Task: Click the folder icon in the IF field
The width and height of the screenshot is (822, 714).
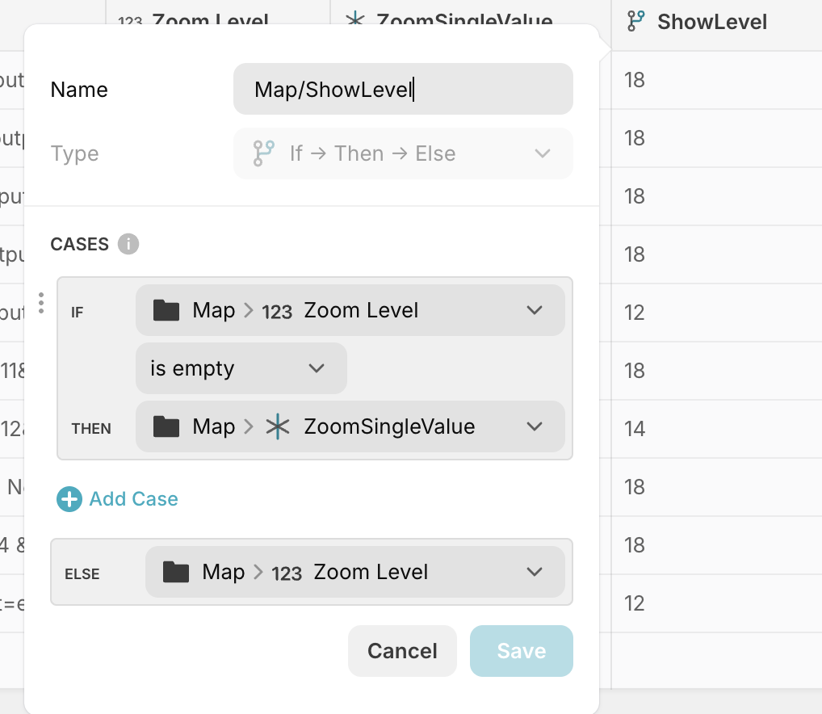Action: click(166, 311)
